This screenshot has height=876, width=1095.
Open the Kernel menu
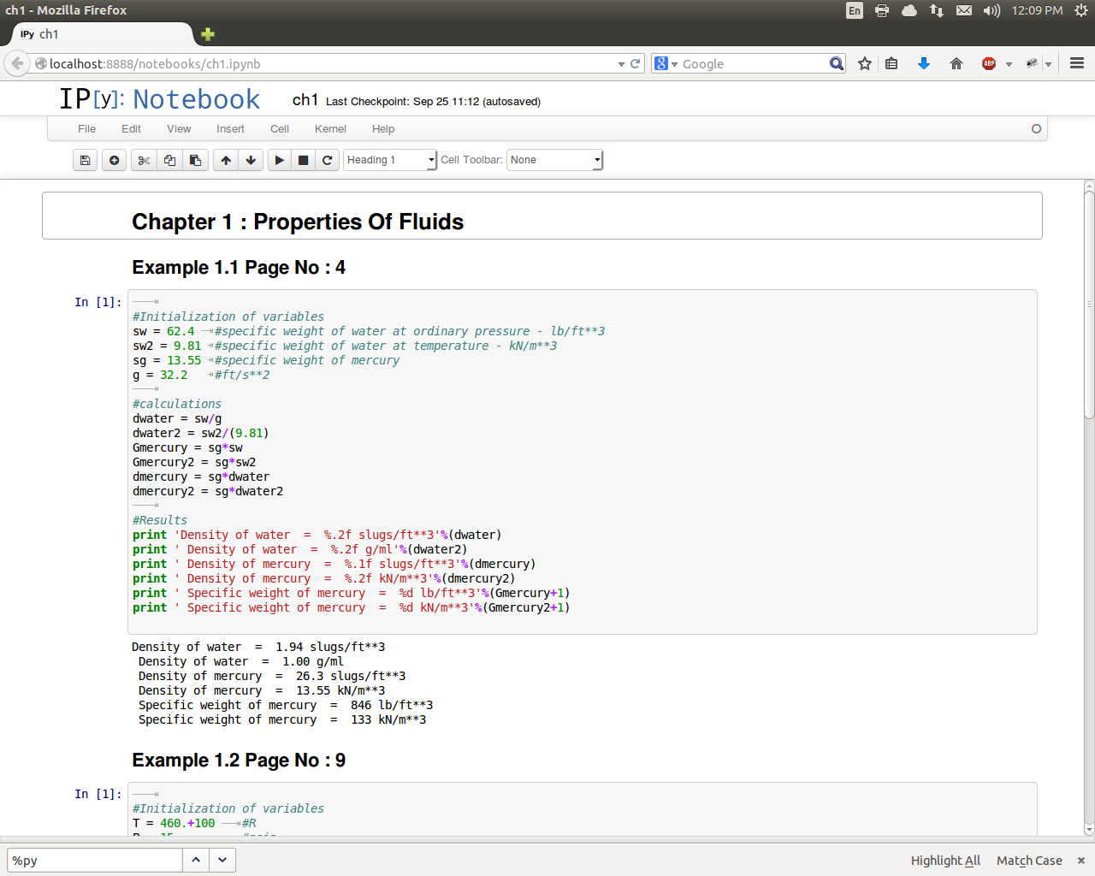click(330, 129)
